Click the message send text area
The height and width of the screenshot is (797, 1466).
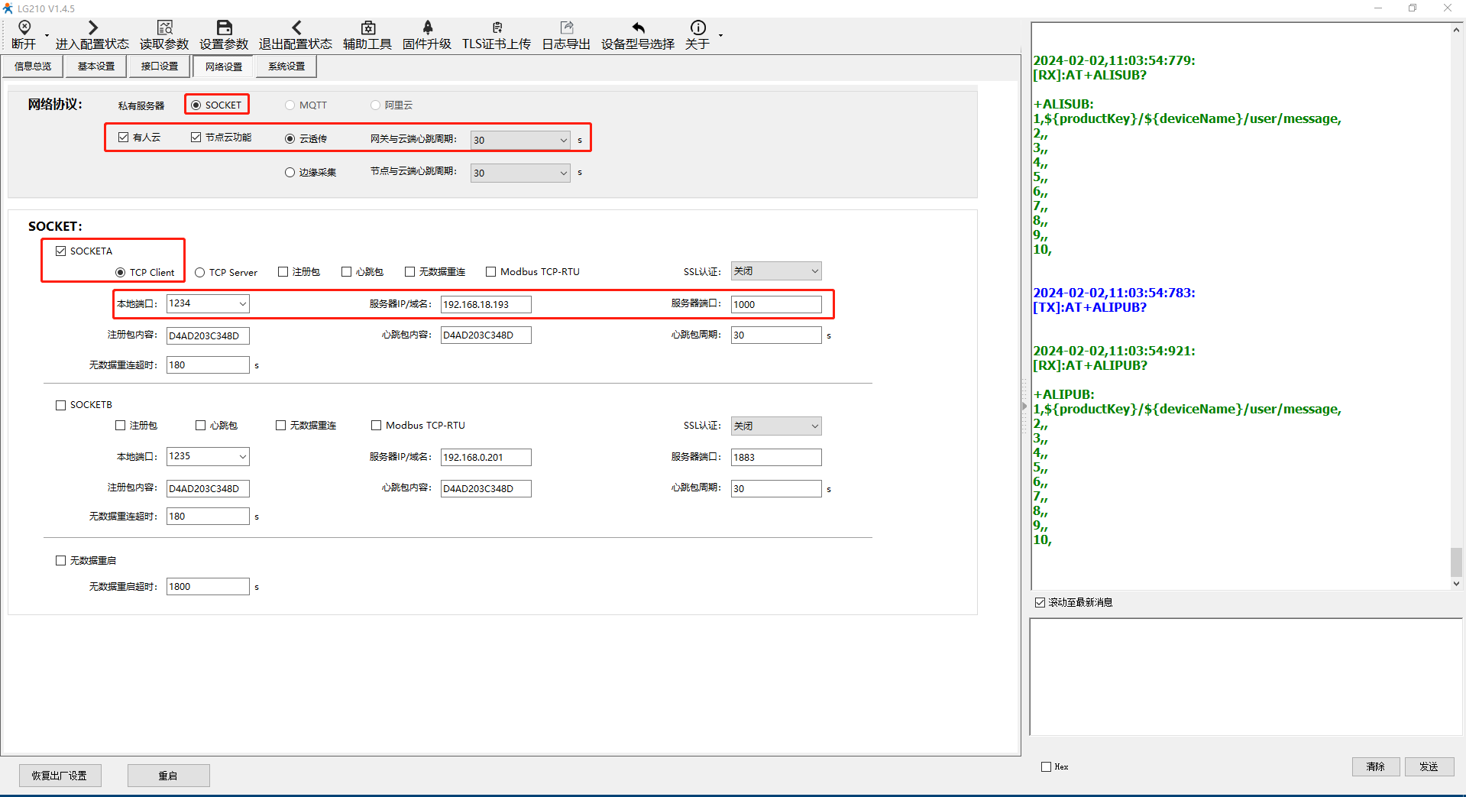tap(1246, 677)
